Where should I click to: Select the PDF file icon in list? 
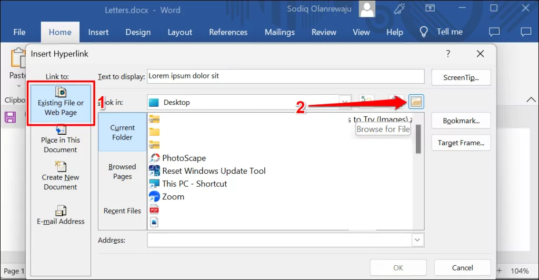[x=154, y=209]
